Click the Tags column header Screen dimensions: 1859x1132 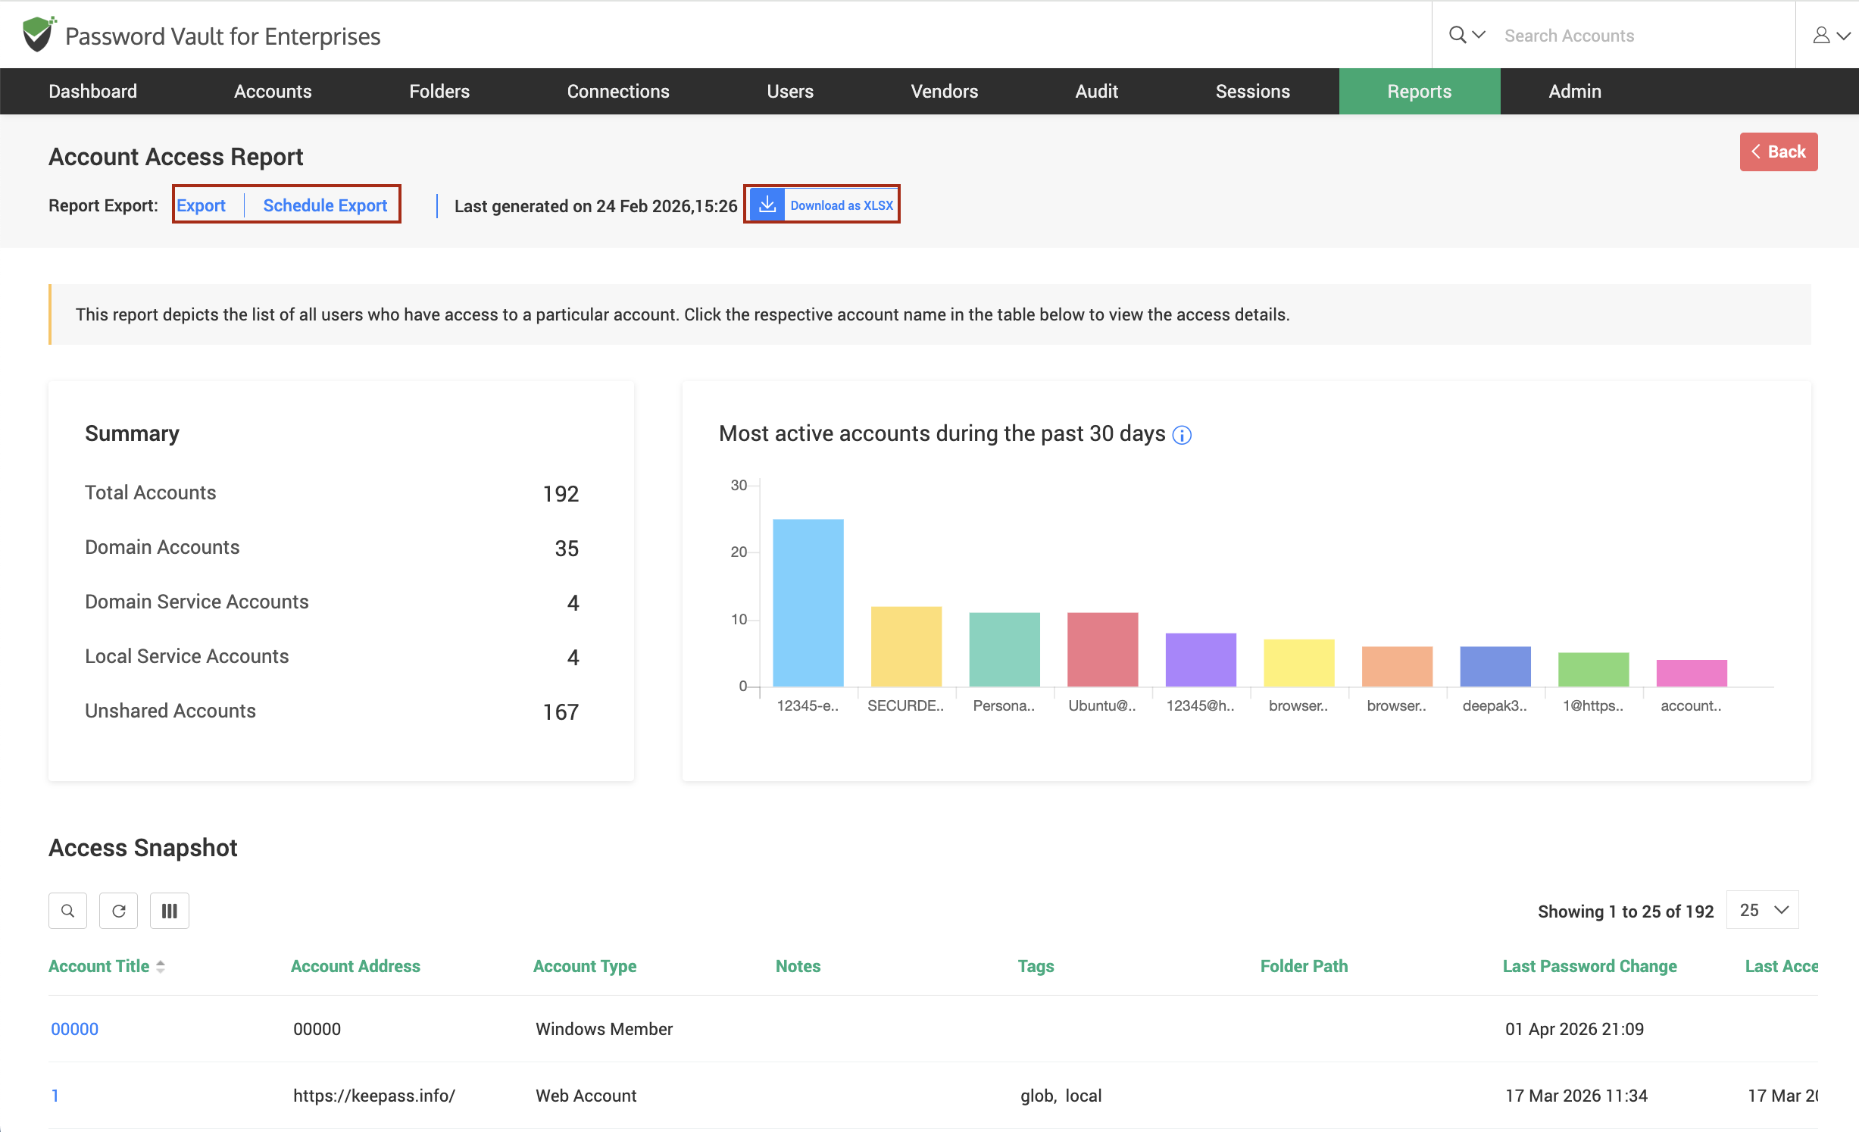(1036, 966)
